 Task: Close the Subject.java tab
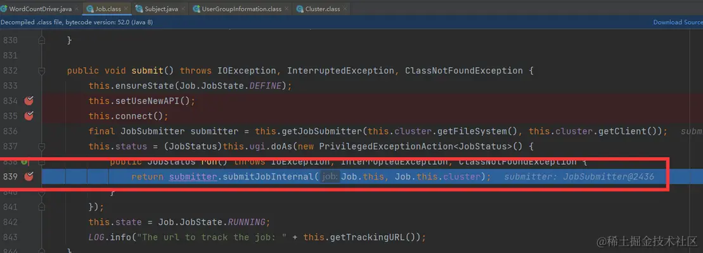pyautogui.click(x=183, y=9)
